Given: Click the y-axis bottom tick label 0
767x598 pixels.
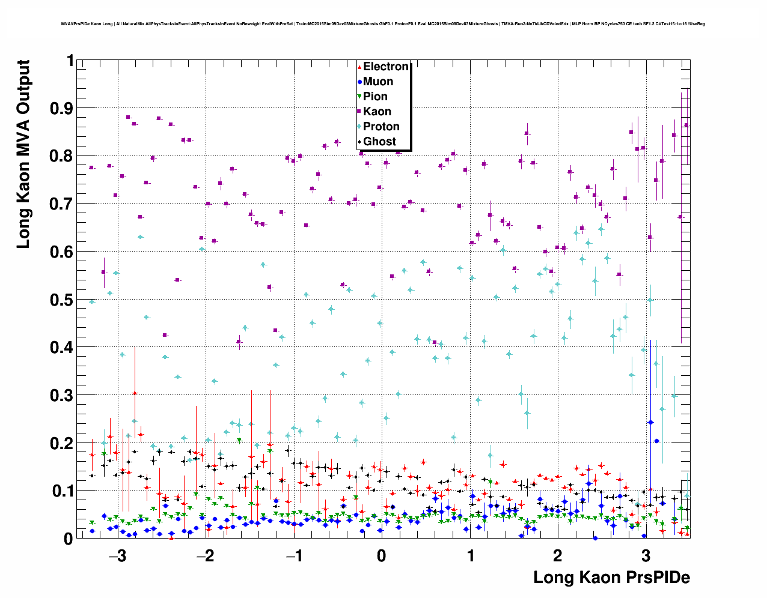Looking at the screenshot, I should point(70,539).
